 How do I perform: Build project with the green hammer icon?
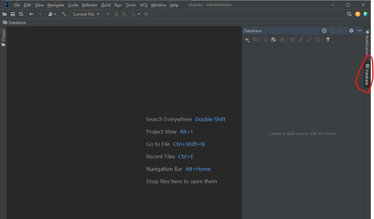click(64, 14)
